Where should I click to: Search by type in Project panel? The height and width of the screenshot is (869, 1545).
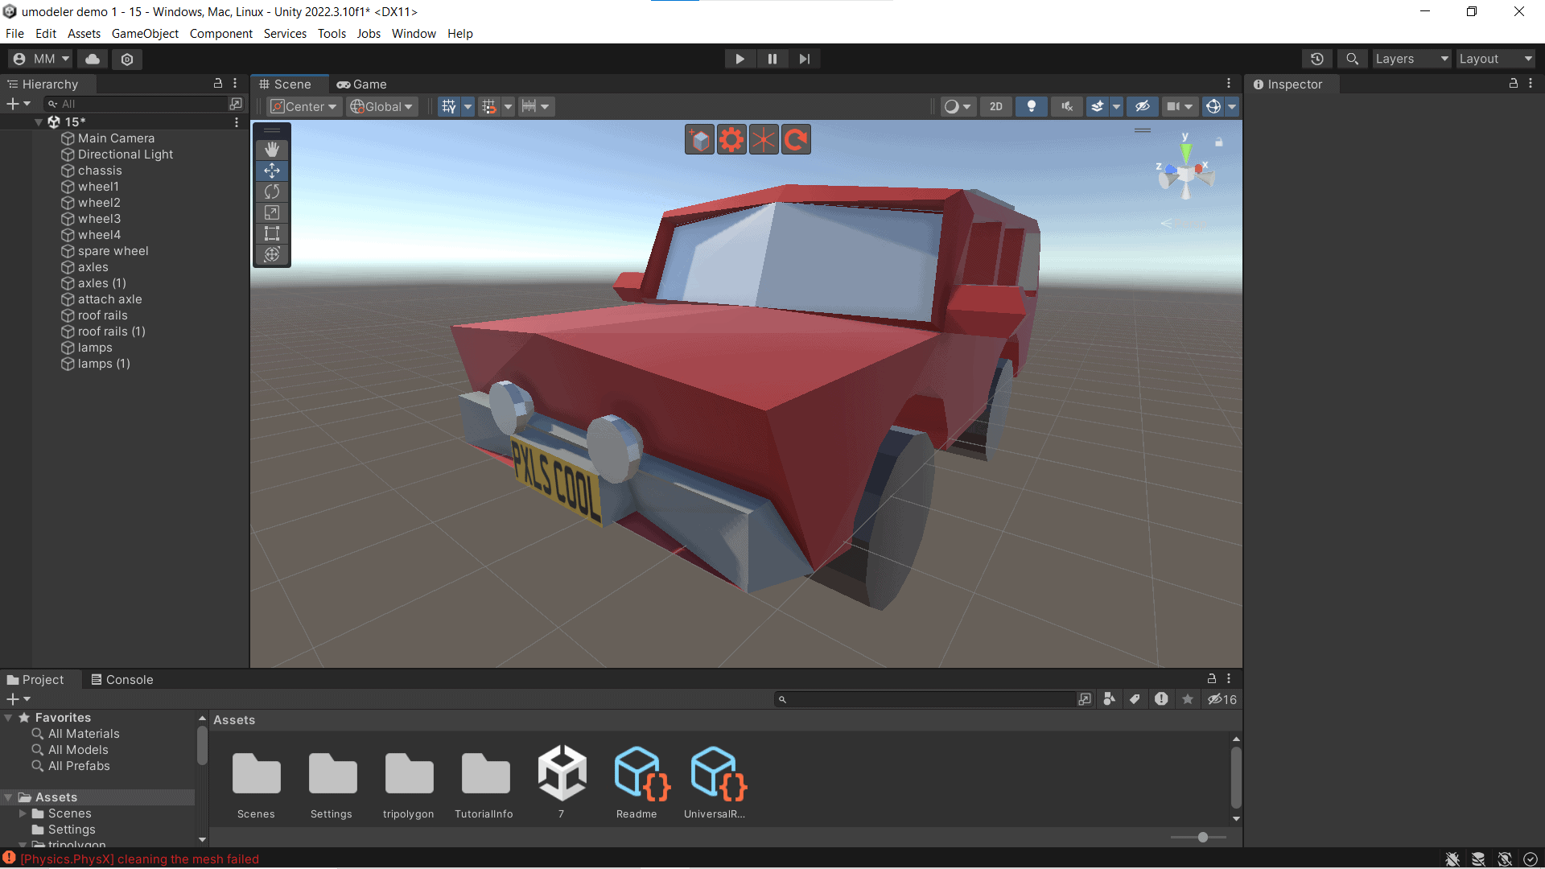pos(1110,699)
